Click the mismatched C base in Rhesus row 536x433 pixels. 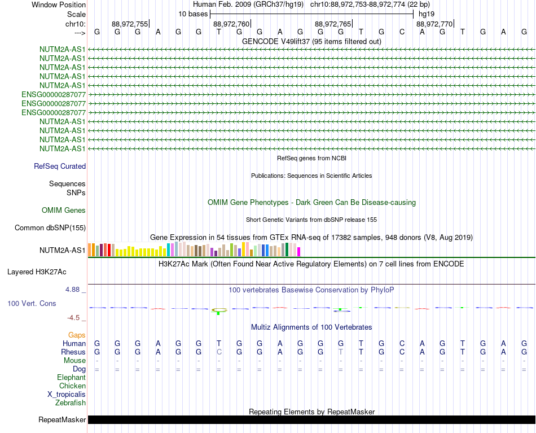pos(219,352)
